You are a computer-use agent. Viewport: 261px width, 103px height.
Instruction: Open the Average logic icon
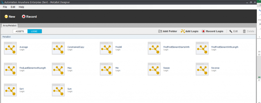[x=10, y=48]
